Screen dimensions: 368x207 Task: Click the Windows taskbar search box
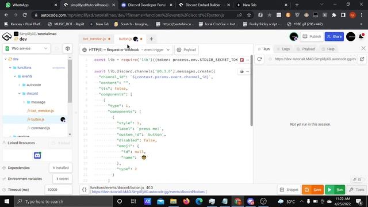[63, 201]
